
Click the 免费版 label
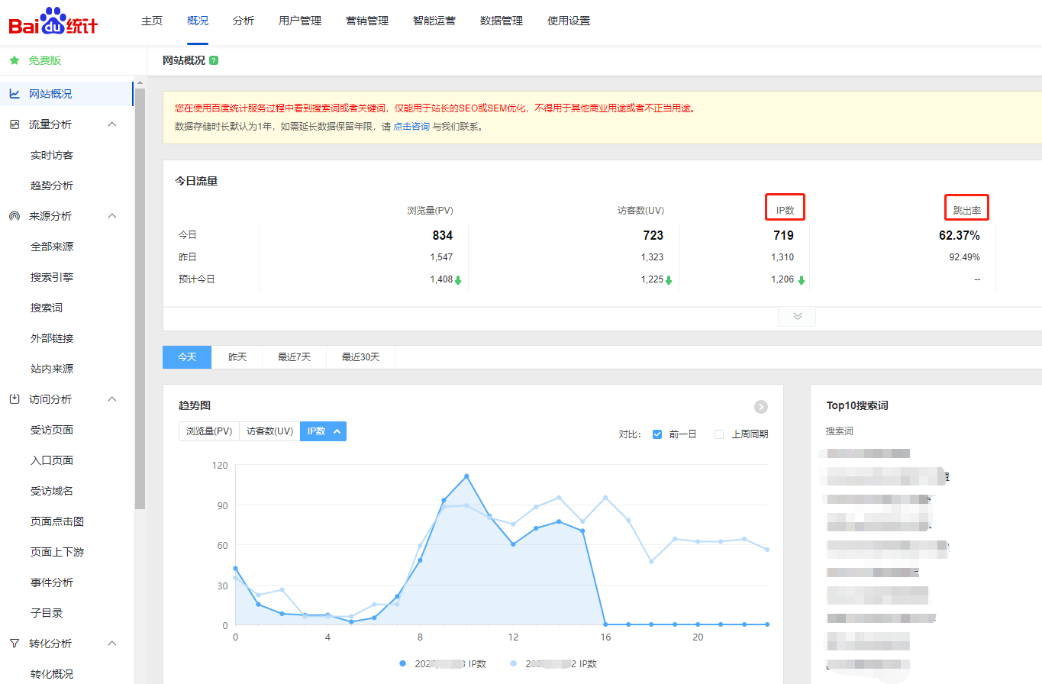pos(45,60)
